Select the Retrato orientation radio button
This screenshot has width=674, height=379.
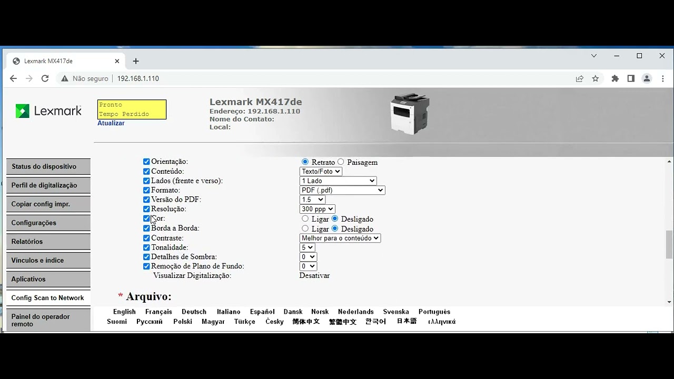tap(305, 162)
